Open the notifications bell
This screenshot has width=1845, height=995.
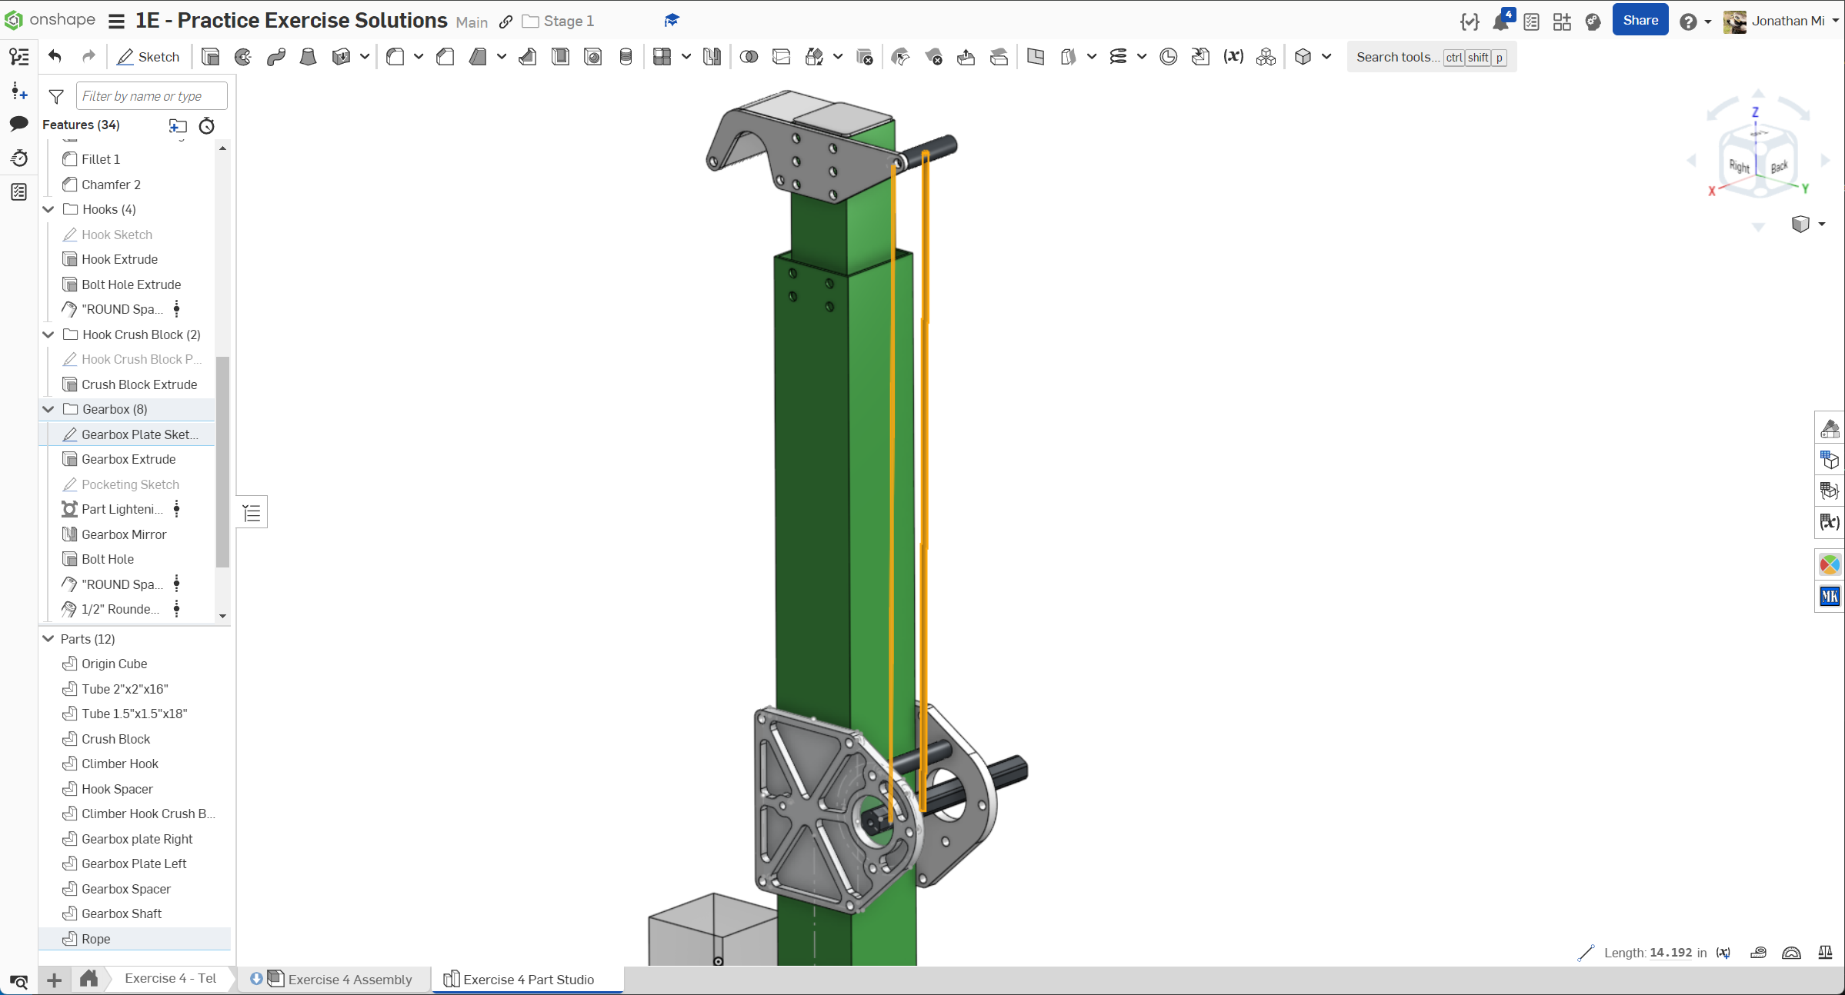pyautogui.click(x=1500, y=22)
